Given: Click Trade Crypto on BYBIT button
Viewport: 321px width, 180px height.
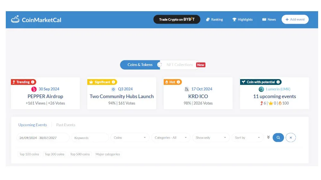Looking at the screenshot, I should tap(177, 20).
